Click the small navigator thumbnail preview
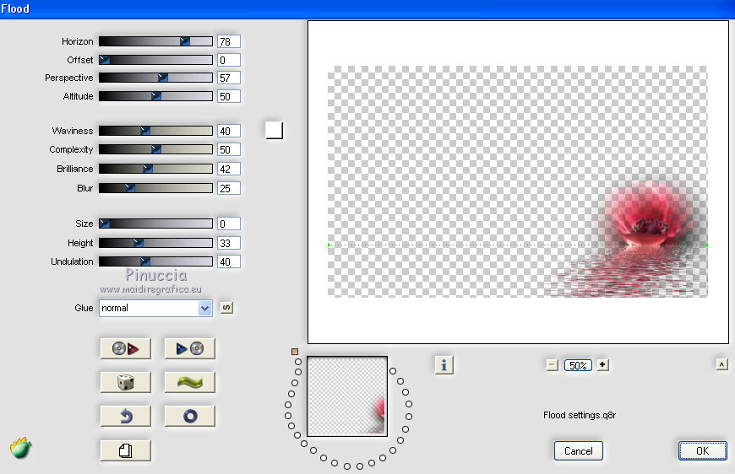Viewport: 735px width, 474px height. click(x=347, y=396)
